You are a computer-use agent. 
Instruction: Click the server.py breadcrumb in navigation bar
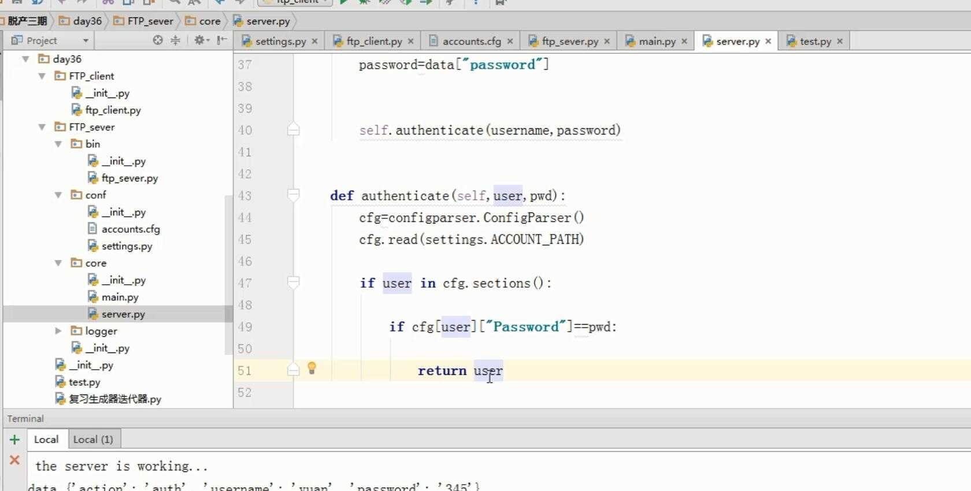[261, 21]
